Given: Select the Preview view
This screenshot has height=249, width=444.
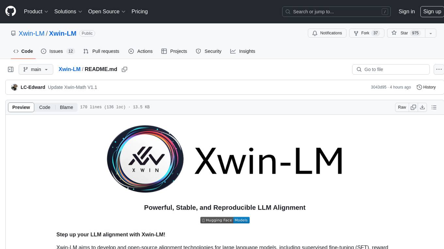Looking at the screenshot, I should pyautogui.click(x=21, y=107).
